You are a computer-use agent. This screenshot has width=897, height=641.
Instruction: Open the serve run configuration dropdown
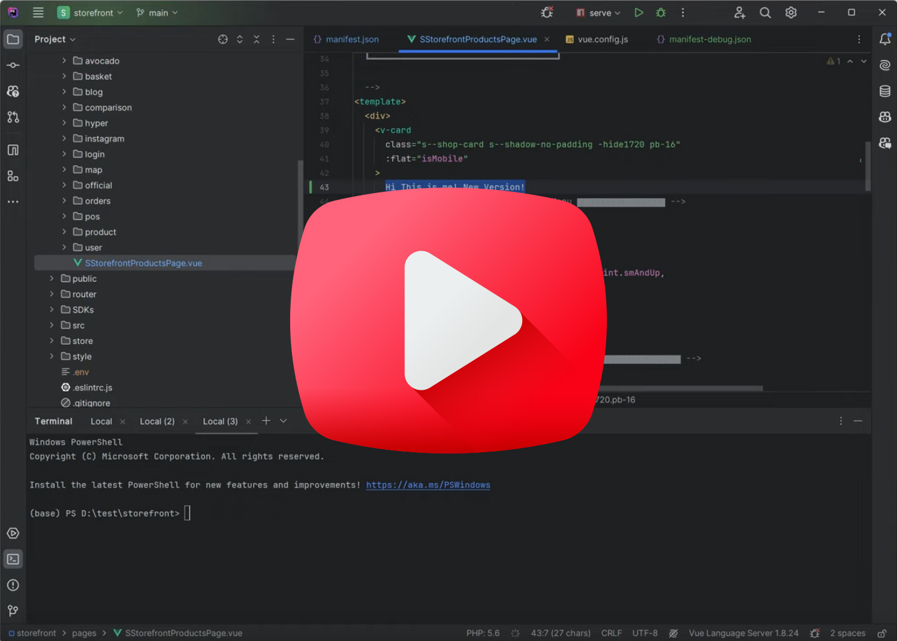[x=598, y=12]
